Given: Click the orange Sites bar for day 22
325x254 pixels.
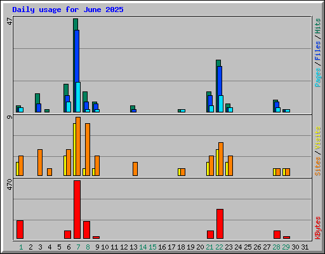Looking at the screenshot, I should 221,159.
